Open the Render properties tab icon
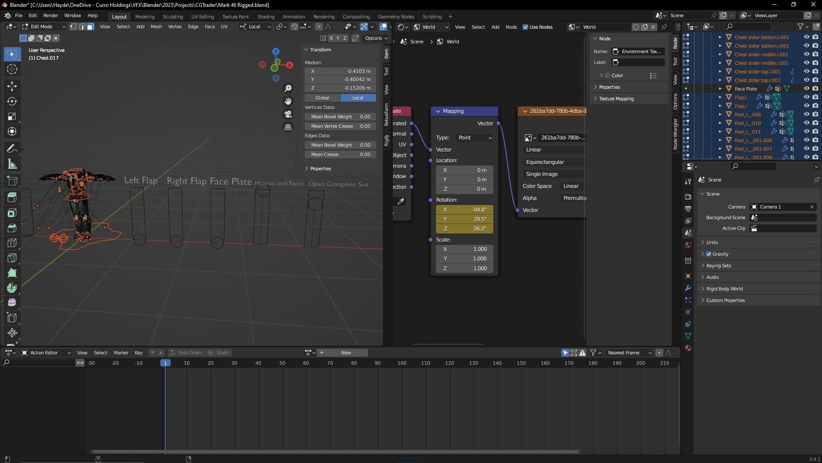This screenshot has width=822, height=463. pos(688,197)
